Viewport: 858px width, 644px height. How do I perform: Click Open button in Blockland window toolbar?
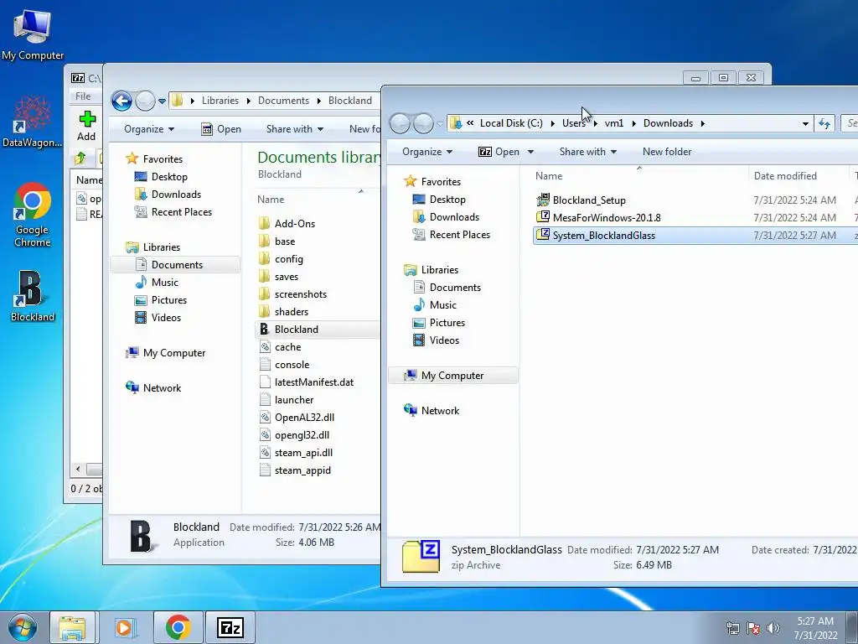[x=221, y=129]
